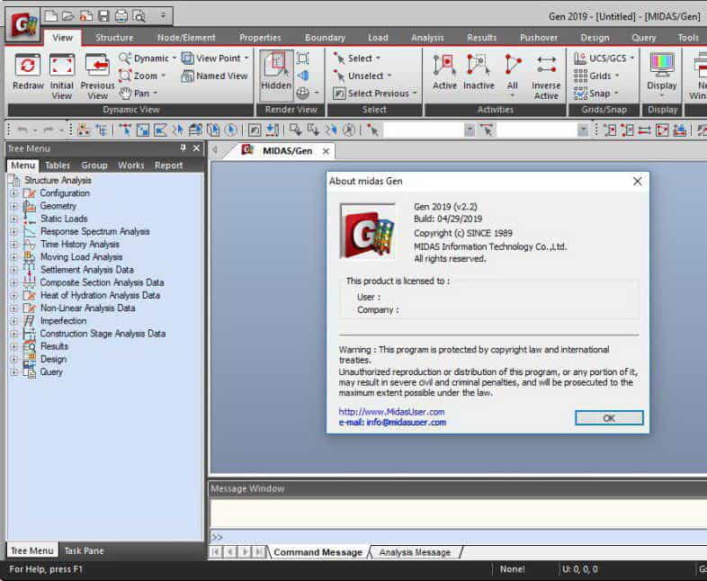Close the Tree Menu panel
This screenshot has height=581, width=707.
pos(197,147)
